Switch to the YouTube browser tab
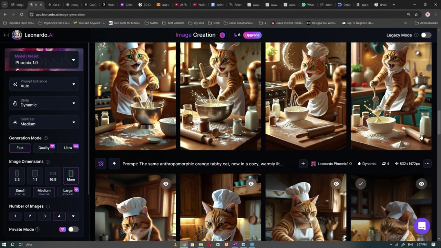 199,5
